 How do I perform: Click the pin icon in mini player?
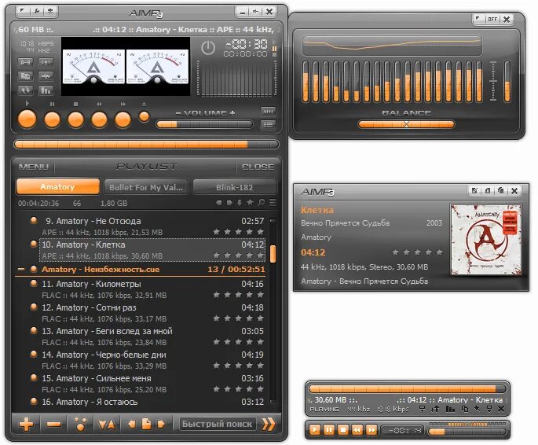click(477, 409)
